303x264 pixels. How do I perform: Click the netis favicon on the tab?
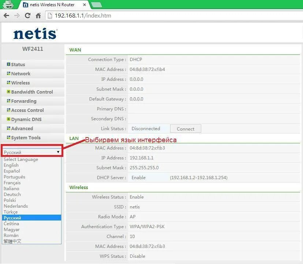coord(25,5)
